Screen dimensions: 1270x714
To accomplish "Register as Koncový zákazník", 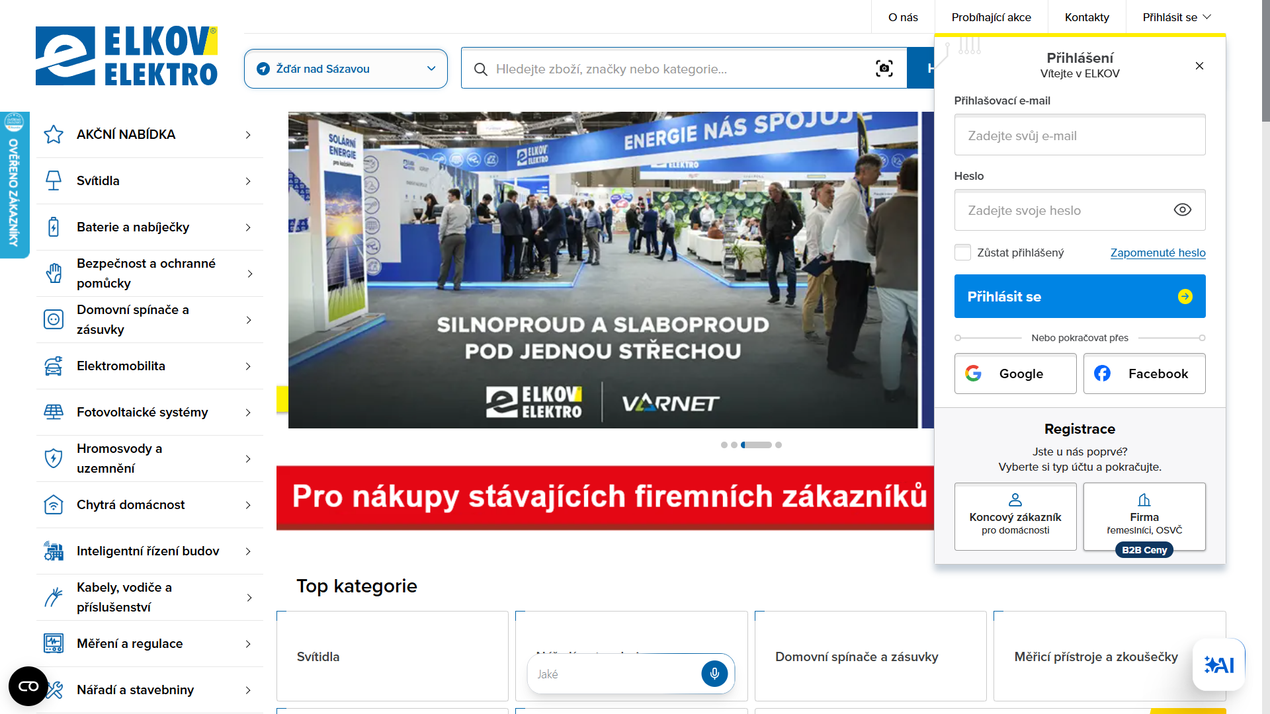I will (1015, 516).
